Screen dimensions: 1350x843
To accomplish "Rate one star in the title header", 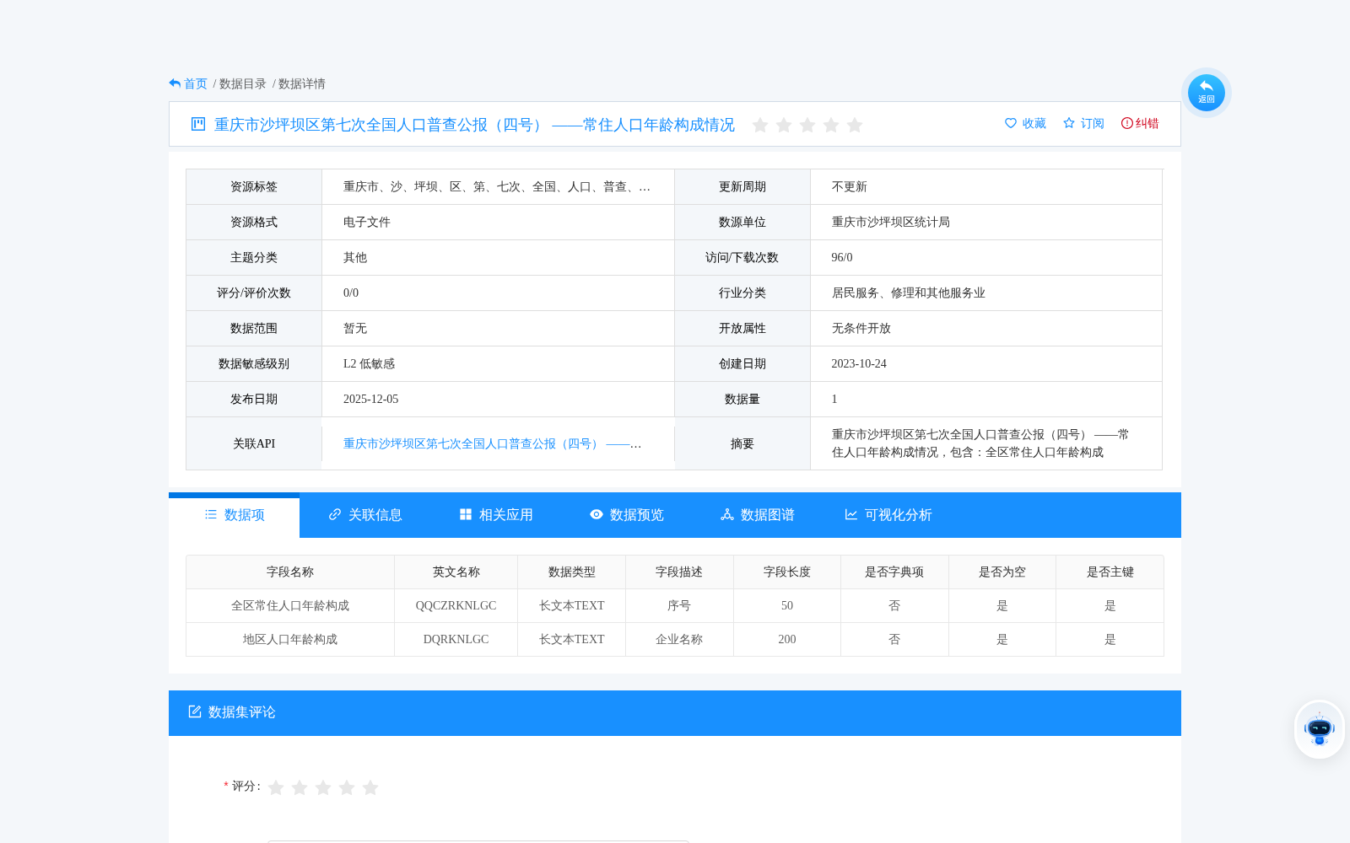I will pyautogui.click(x=760, y=126).
